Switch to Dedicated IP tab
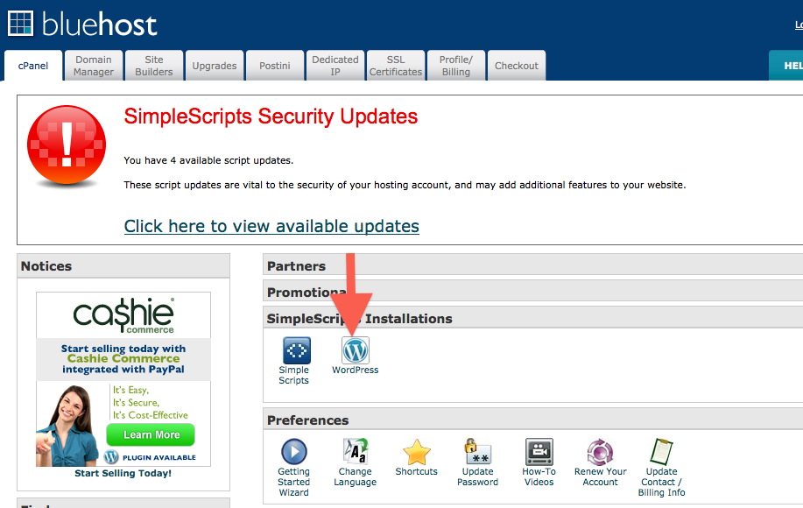 point(335,66)
